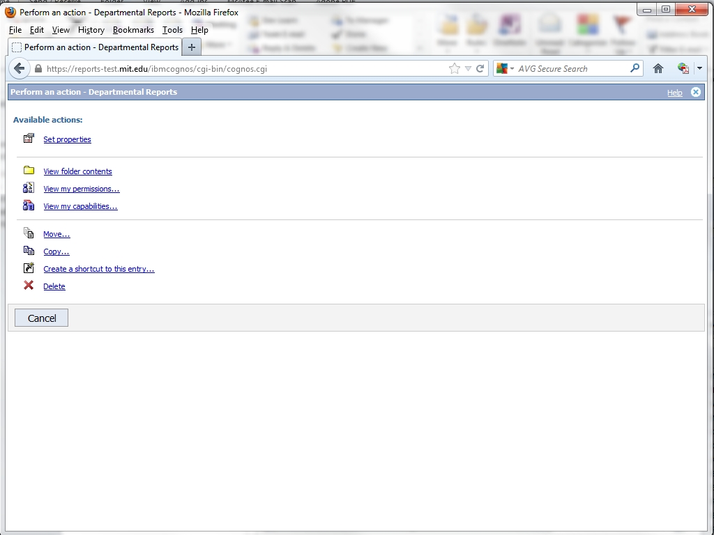This screenshot has width=714, height=535.
Task: Click the Set properties icon
Action: point(29,139)
